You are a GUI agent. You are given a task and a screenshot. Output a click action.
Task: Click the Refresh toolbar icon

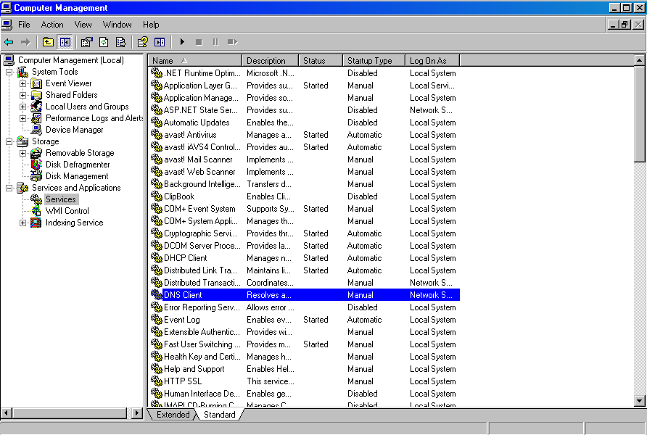[x=104, y=42]
